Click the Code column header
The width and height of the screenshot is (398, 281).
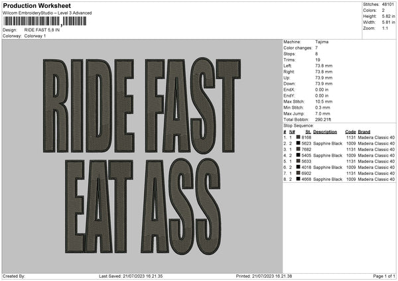[x=350, y=131]
